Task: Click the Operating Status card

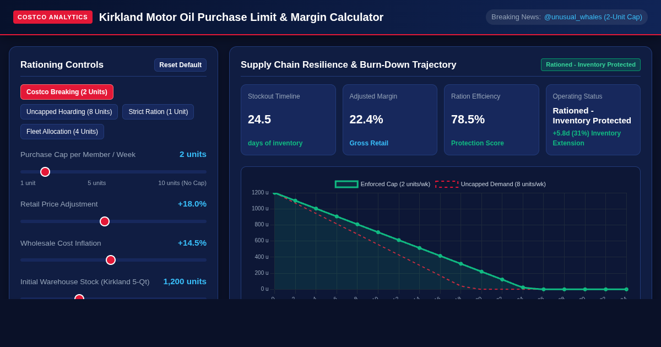Action: click(x=593, y=120)
